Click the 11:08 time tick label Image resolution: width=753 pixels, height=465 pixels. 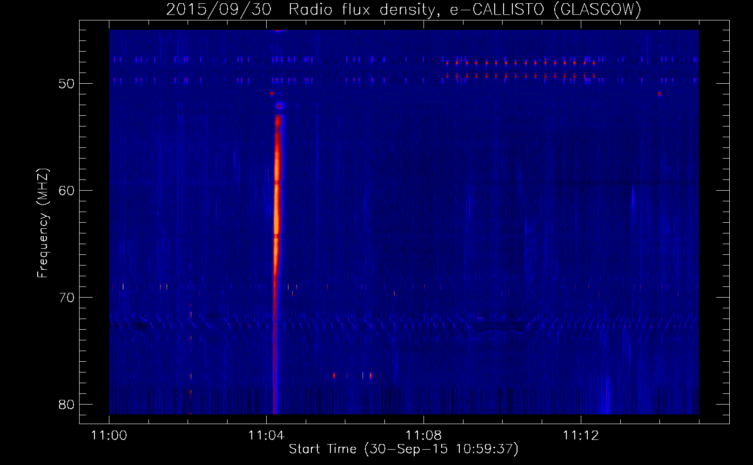(424, 435)
